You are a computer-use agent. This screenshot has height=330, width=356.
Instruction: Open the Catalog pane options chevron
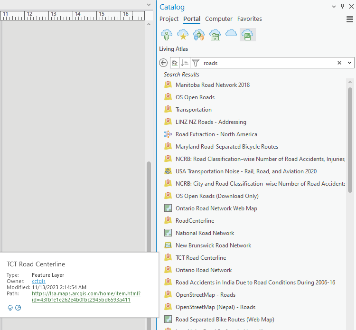point(334,7)
